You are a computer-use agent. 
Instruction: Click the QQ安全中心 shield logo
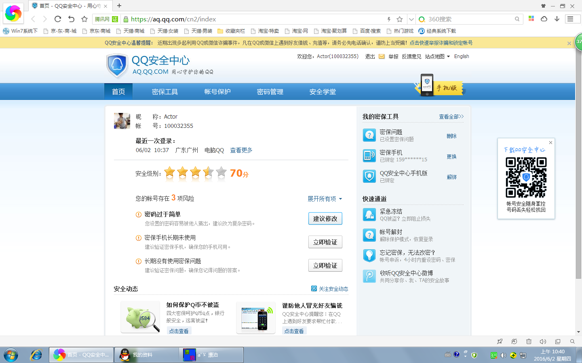[x=117, y=66]
